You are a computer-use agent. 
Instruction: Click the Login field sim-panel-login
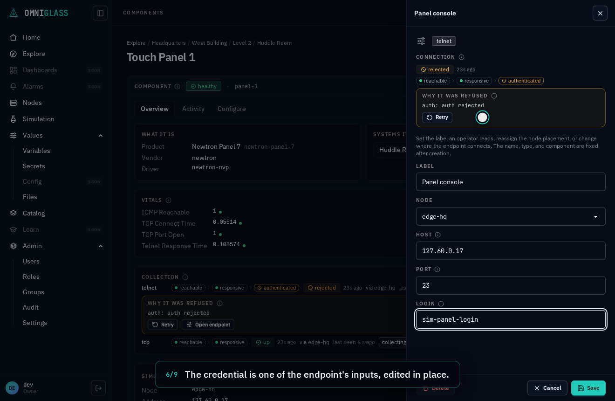coord(511,319)
